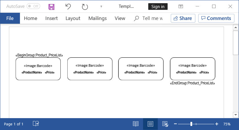Click the Redo arrow icon

tap(85, 6)
